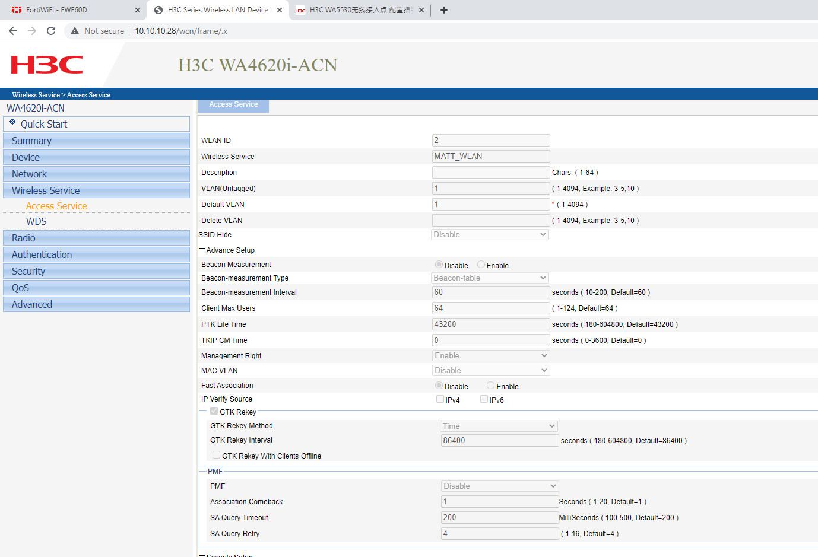
Task: Tick the IPv6 verify source checkbox
Action: tap(484, 399)
